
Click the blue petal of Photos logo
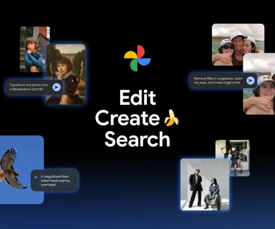[x=144, y=62]
